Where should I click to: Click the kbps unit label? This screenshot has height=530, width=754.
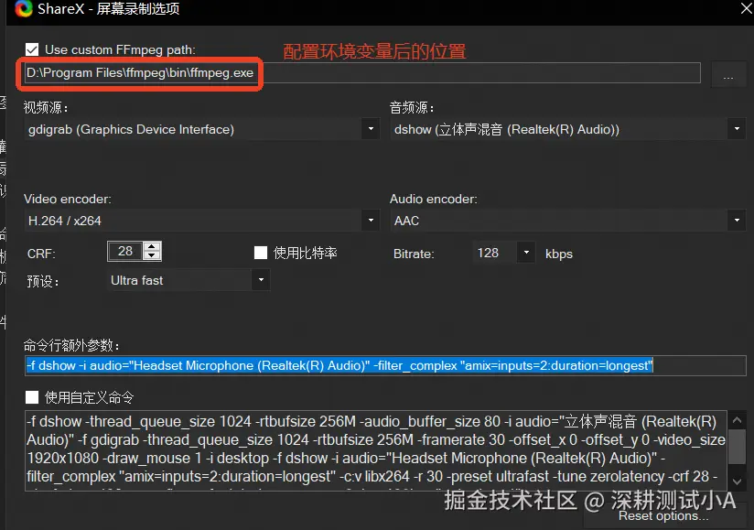point(559,254)
